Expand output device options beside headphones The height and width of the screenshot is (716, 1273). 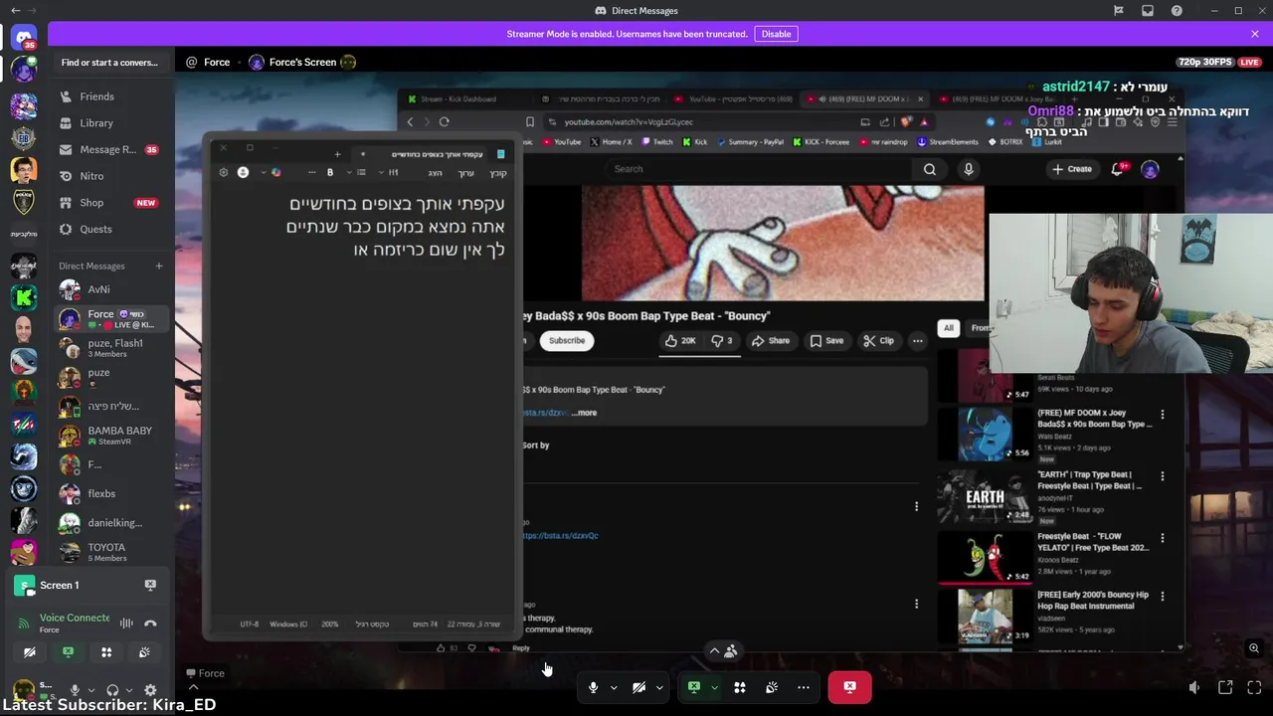click(129, 690)
